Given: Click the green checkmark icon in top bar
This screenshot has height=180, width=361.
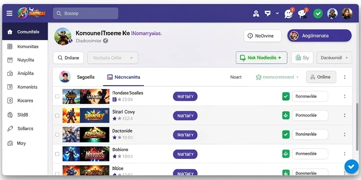Looking at the screenshot, I should (318, 14).
